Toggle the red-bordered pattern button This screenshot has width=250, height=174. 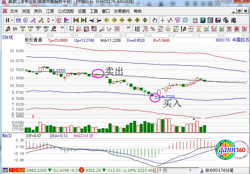click(59, 20)
